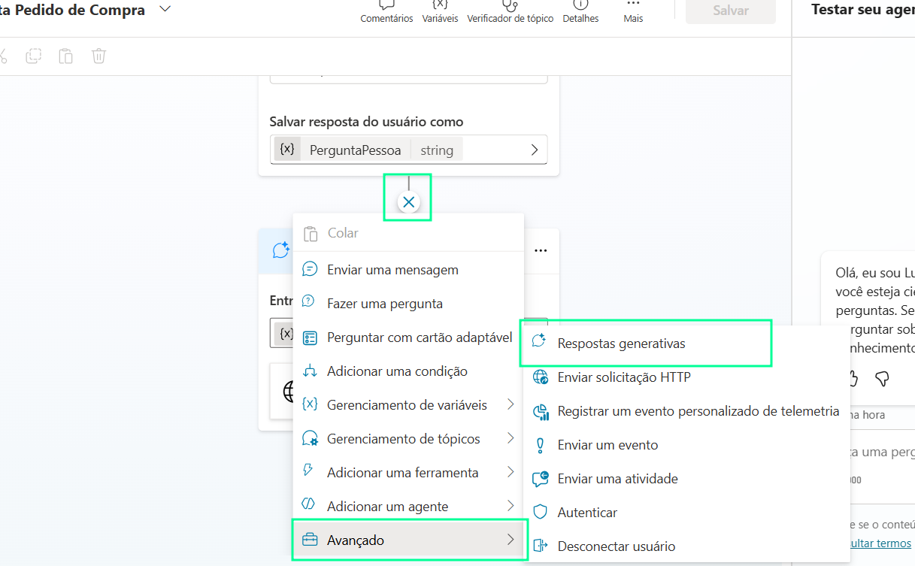Paste a node with the clipboard icon

[x=65, y=56]
